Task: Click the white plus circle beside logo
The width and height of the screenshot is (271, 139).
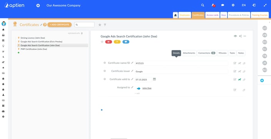Action: coord(38,5)
